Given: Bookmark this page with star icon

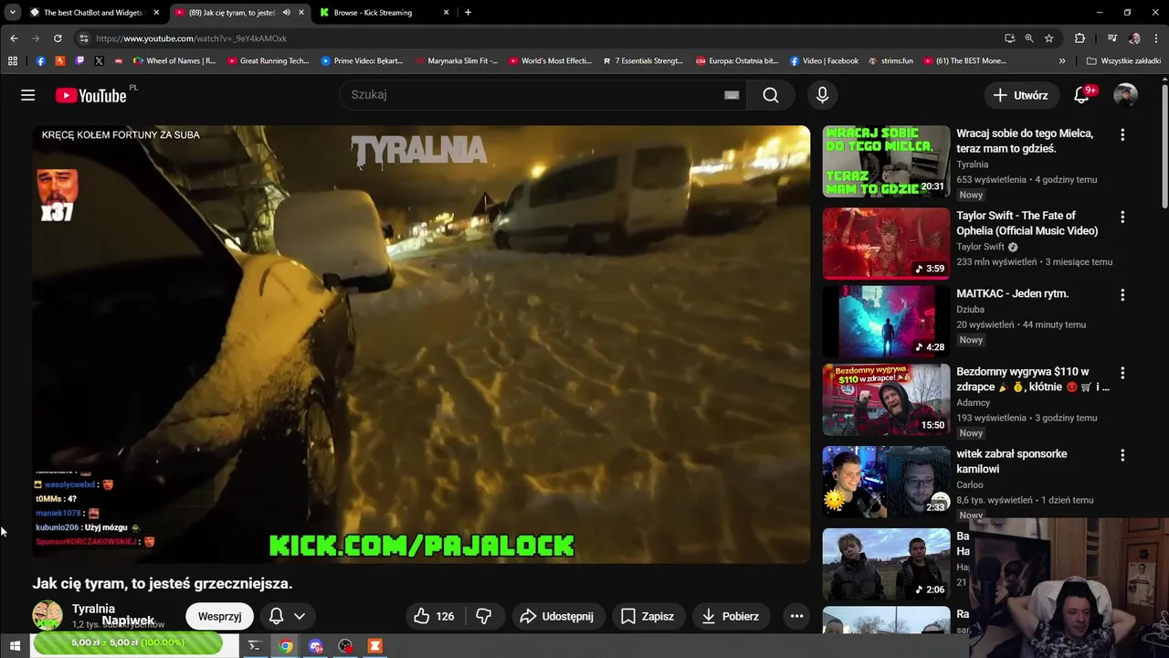Looking at the screenshot, I should point(1049,38).
